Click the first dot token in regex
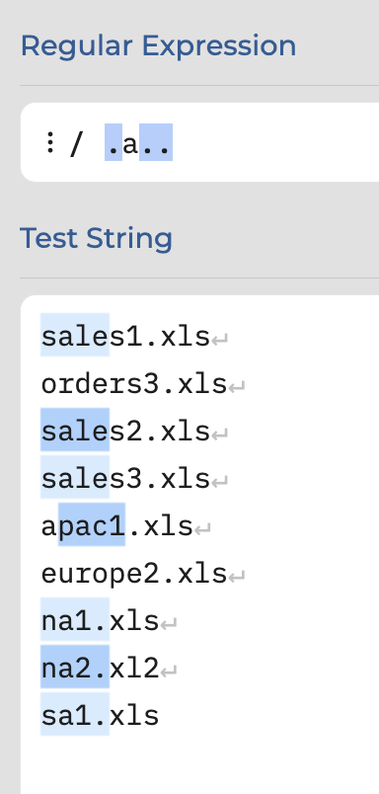 (x=114, y=142)
